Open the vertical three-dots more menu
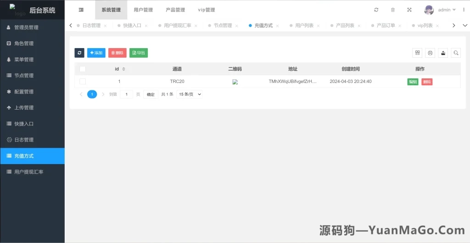470x243 pixels. (464, 10)
